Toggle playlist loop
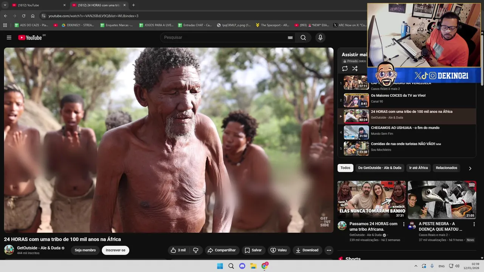Viewport: 484px width, 272px height. [x=345, y=68]
